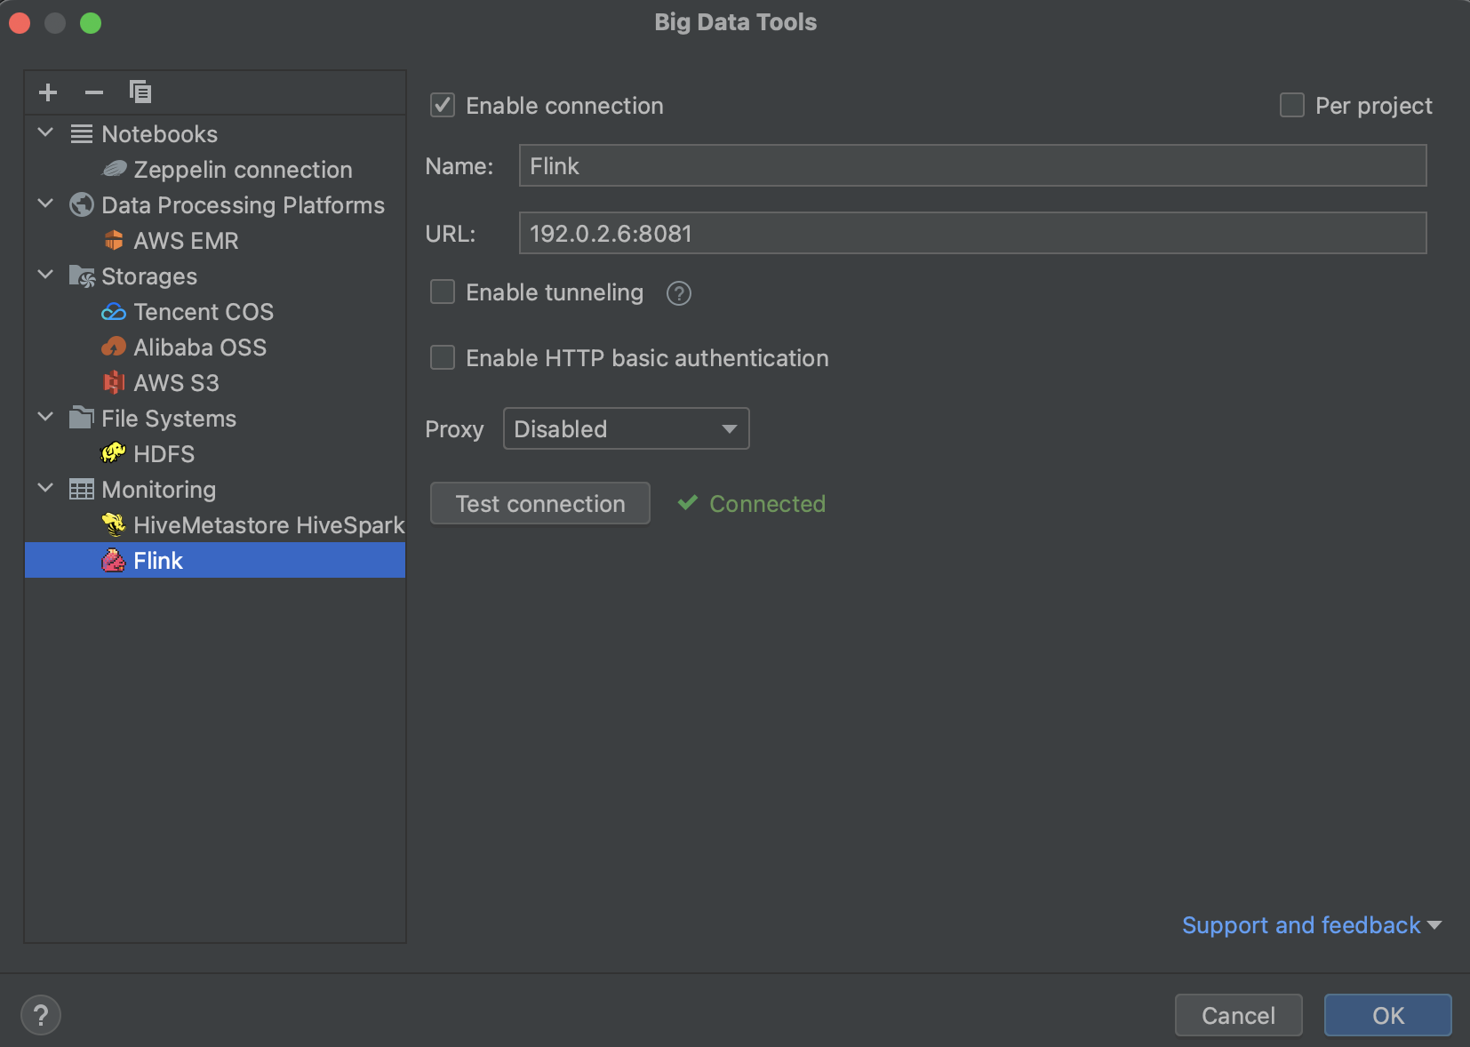Enable HTTP basic authentication
Screen dimensions: 1470x1047
[443, 357]
